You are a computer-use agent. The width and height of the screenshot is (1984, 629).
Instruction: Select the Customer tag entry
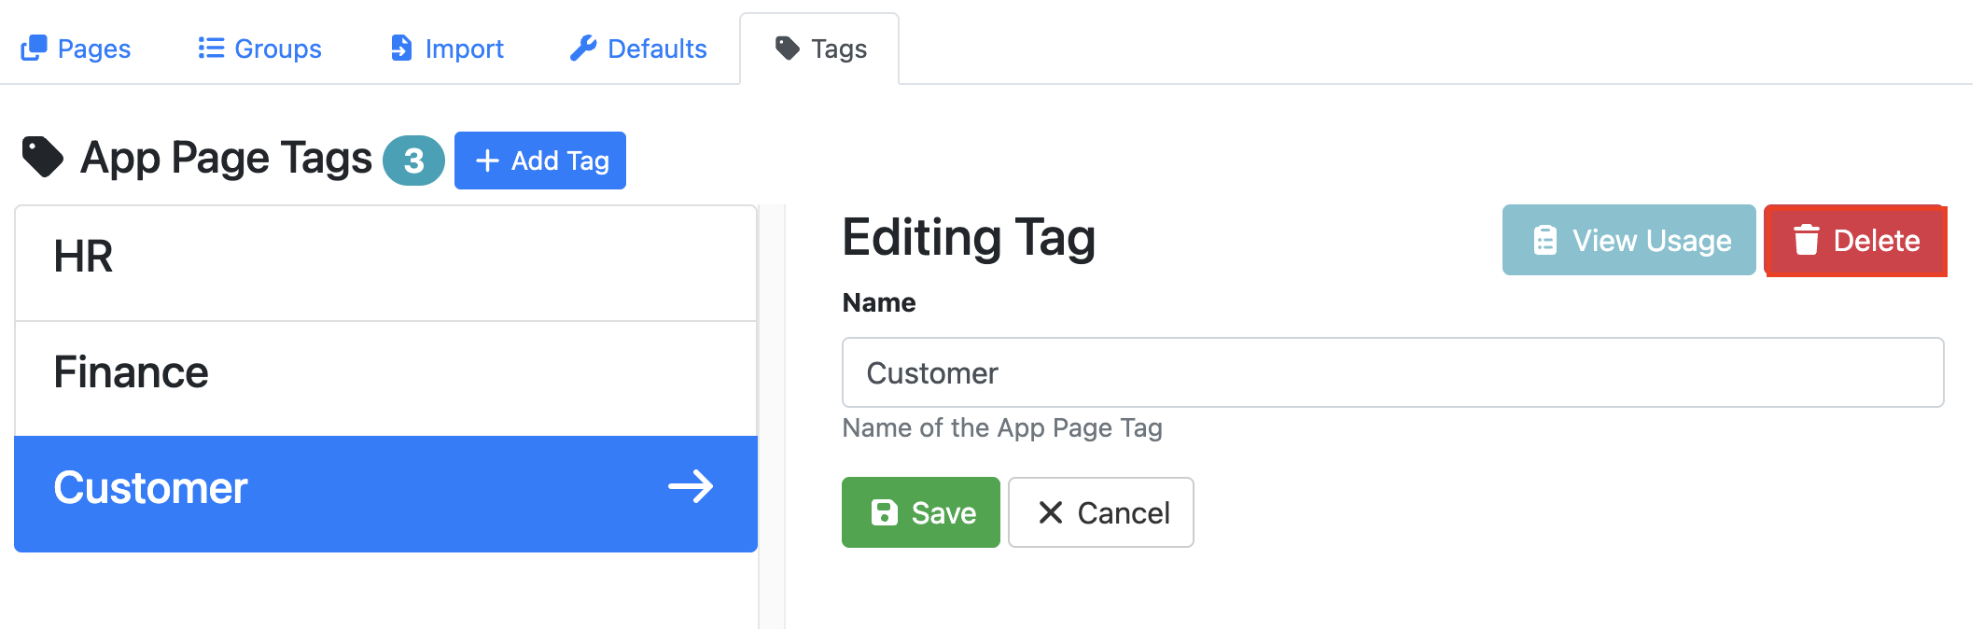tap(385, 494)
